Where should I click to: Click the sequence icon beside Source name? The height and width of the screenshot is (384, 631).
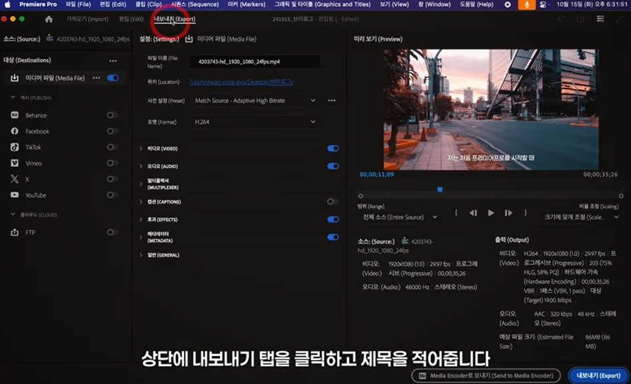(x=49, y=39)
